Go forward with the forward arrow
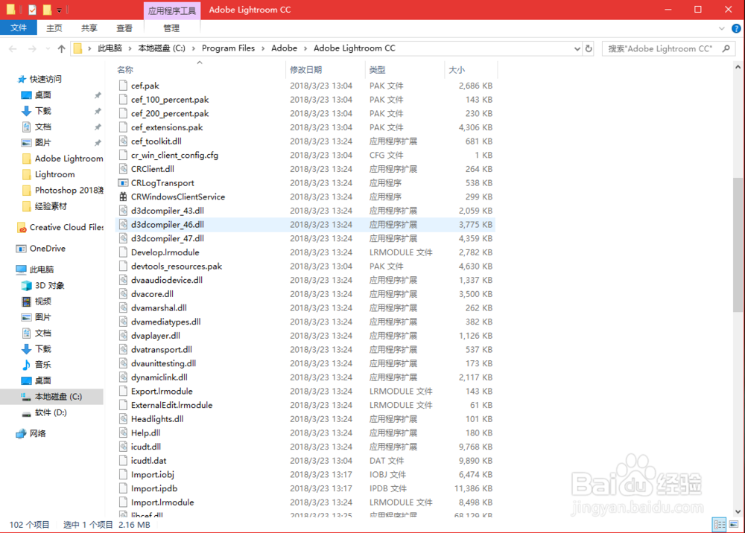745x533 pixels. [x=32, y=48]
